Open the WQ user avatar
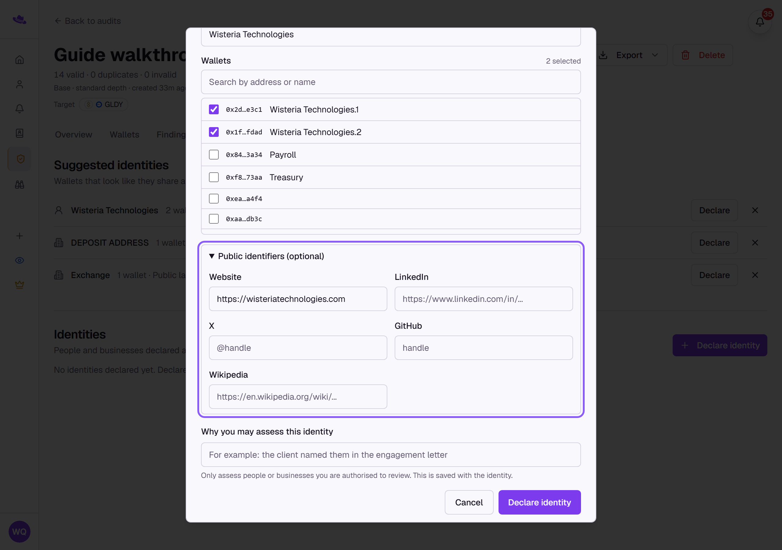Image resolution: width=782 pixels, height=550 pixels. pyautogui.click(x=20, y=531)
